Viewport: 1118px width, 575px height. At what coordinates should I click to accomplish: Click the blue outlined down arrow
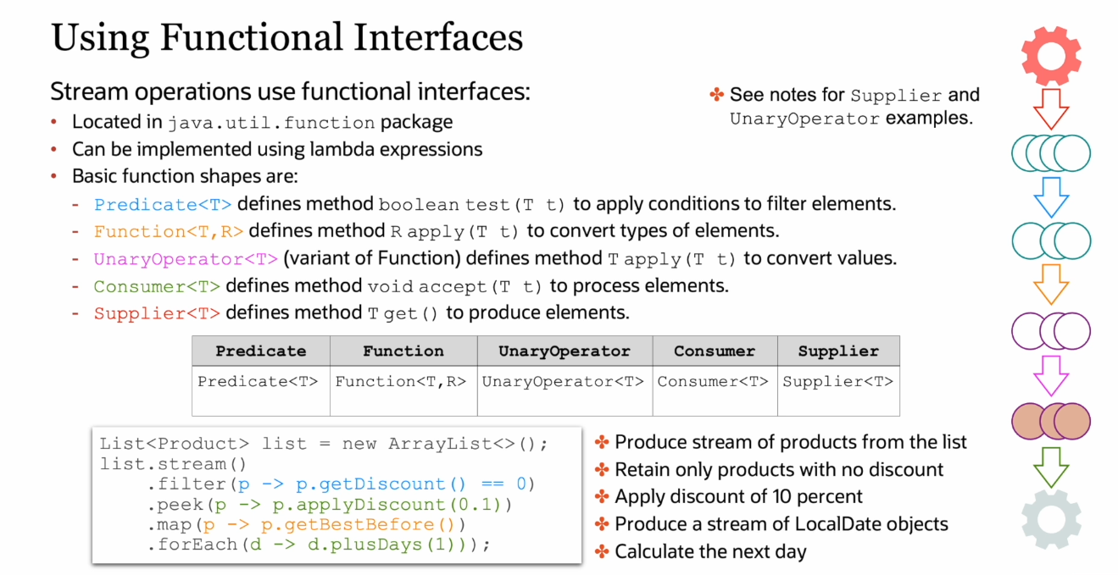pos(1051,196)
